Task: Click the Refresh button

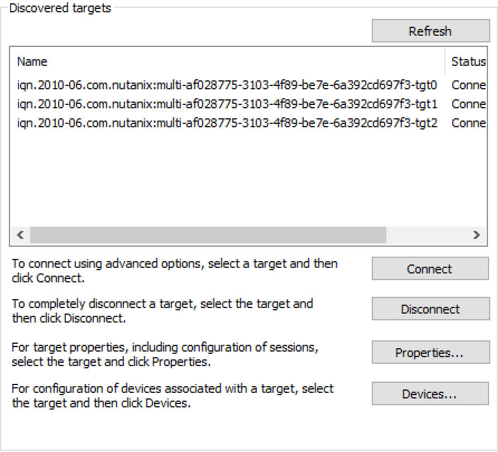Action: pyautogui.click(x=430, y=31)
